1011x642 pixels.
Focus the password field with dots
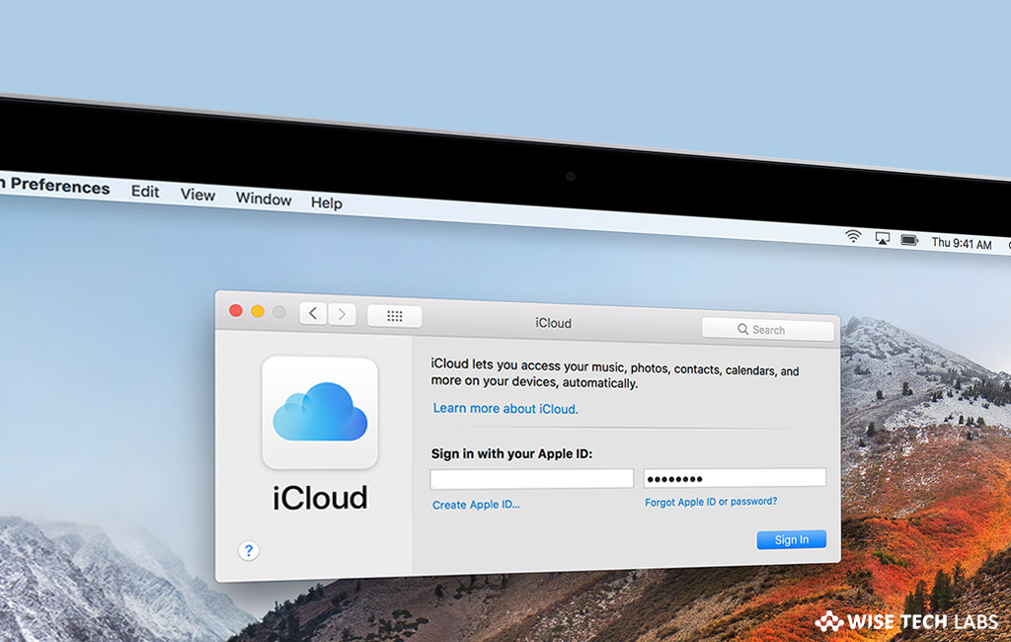click(x=735, y=477)
